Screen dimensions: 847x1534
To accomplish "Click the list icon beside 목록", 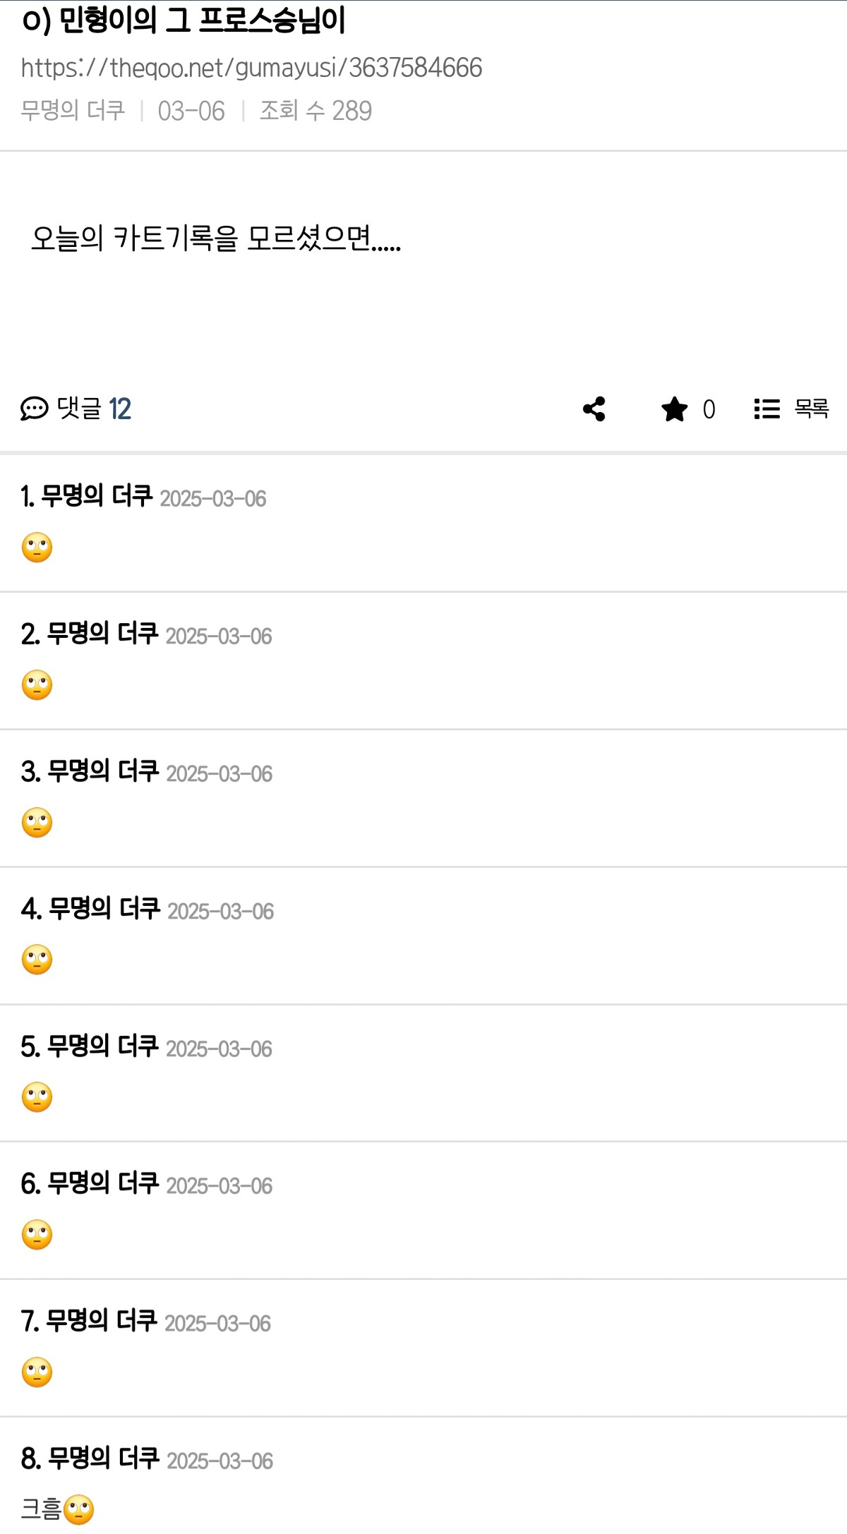I will tap(767, 409).
